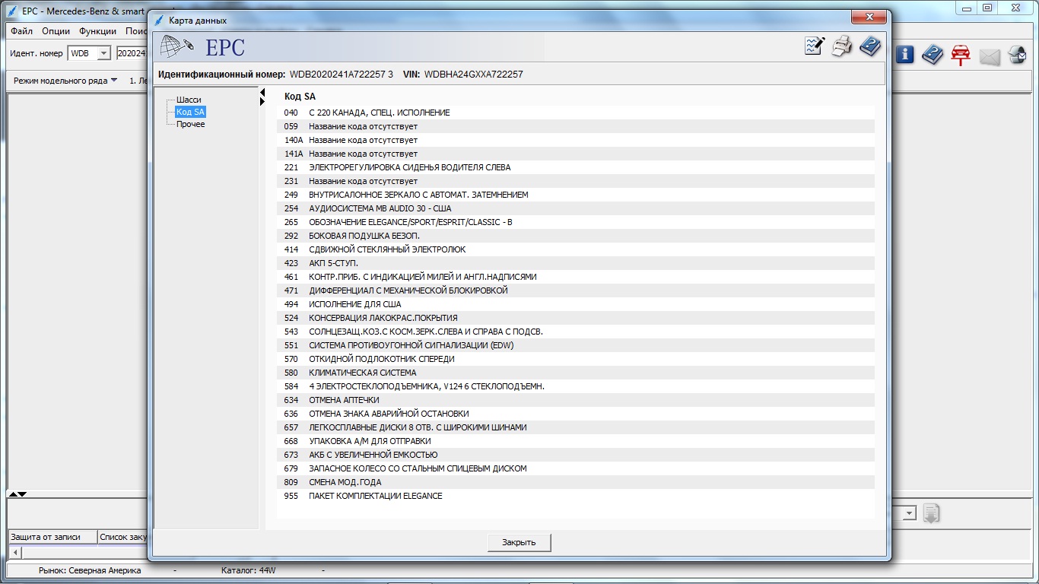The image size is (1039, 584).
Task: Click the red car-on-lift icon
Action: click(x=961, y=55)
